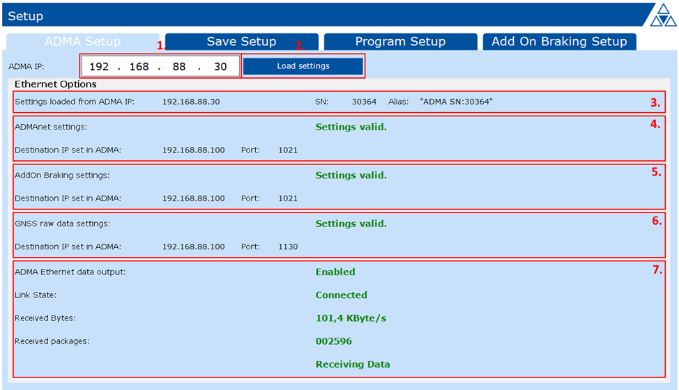The image size is (679, 390).
Task: Click the alias "ADMA SN:30364" text
Action: coord(457,102)
